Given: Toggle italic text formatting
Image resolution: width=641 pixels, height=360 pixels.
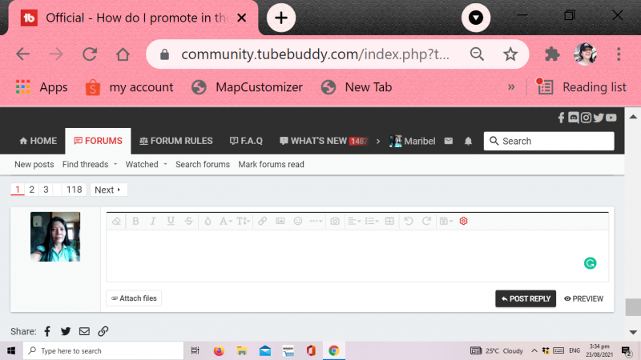Looking at the screenshot, I should pos(152,221).
